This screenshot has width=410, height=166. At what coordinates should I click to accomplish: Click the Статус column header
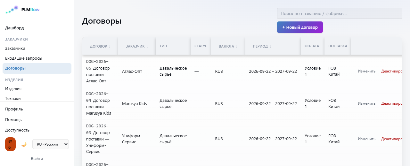click(201, 46)
